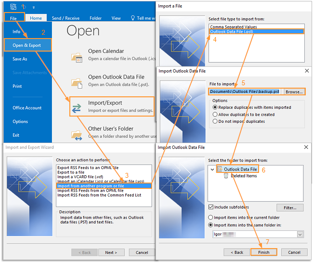Click Cancel in Import Outlook Data File dialog
Image resolution: width=313 pixels, height=263 pixels.
tap(294, 252)
